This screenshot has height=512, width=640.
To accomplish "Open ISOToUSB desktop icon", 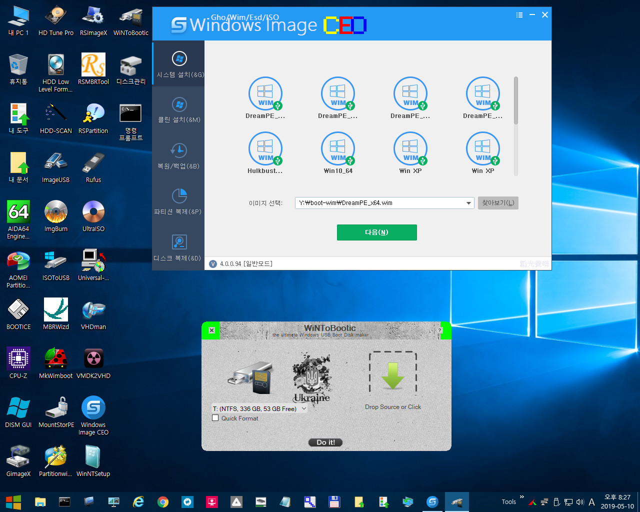I will tap(56, 265).
